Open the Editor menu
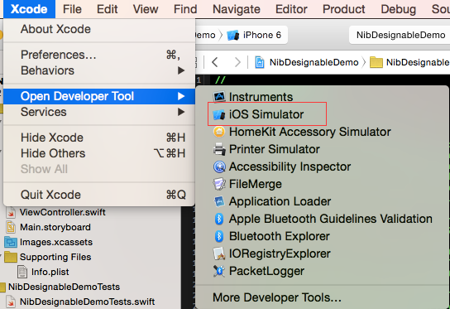 pyautogui.click(x=291, y=9)
